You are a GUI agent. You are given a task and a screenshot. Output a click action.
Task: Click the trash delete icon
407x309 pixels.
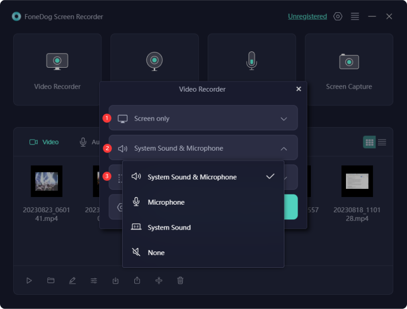click(x=180, y=280)
